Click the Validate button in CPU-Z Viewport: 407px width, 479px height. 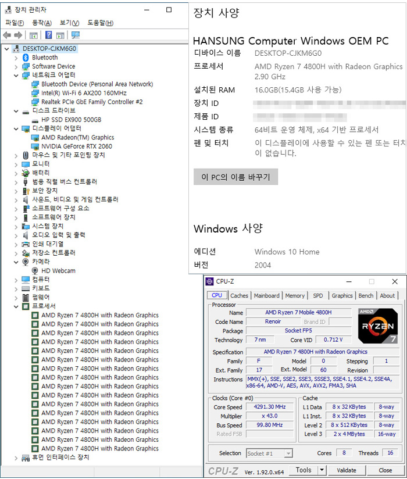pyautogui.click(x=347, y=470)
